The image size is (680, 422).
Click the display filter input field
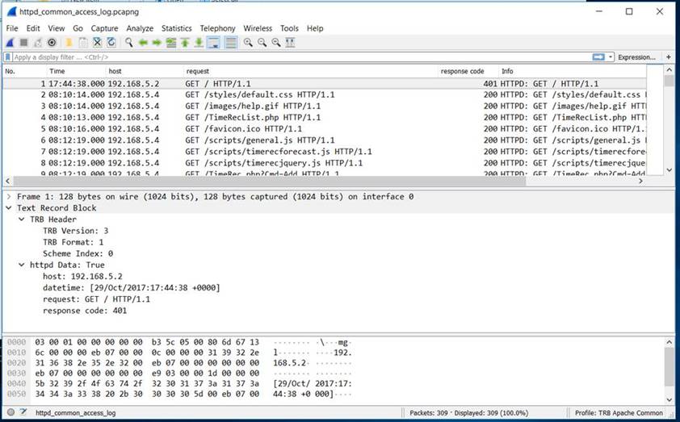pyautogui.click(x=301, y=57)
